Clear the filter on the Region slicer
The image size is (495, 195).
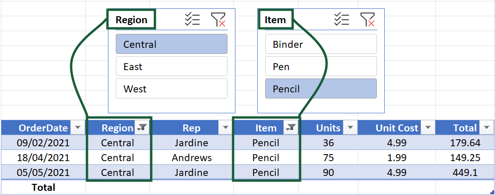coord(218,19)
